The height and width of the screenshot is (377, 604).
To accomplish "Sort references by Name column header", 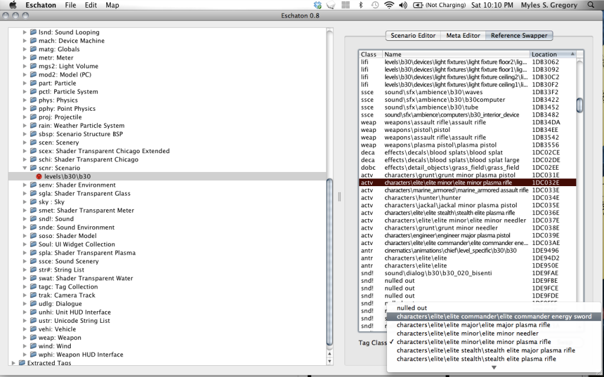I will 456,54.
